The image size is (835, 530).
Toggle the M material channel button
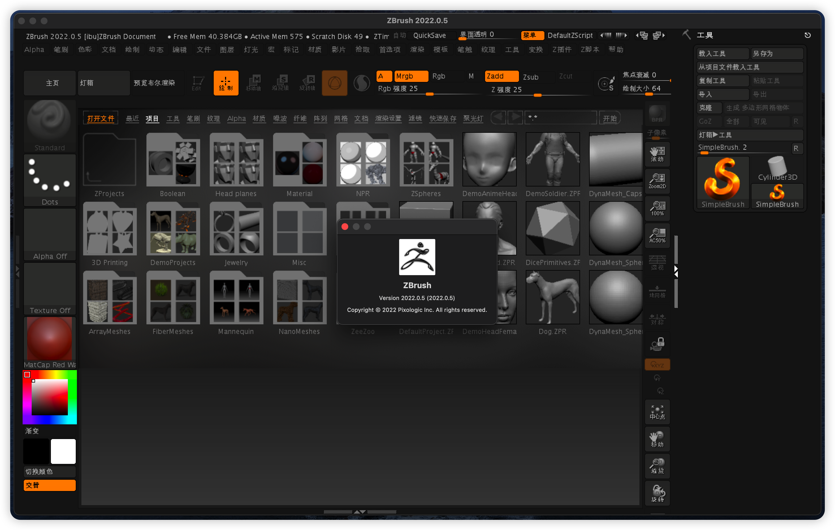(471, 76)
